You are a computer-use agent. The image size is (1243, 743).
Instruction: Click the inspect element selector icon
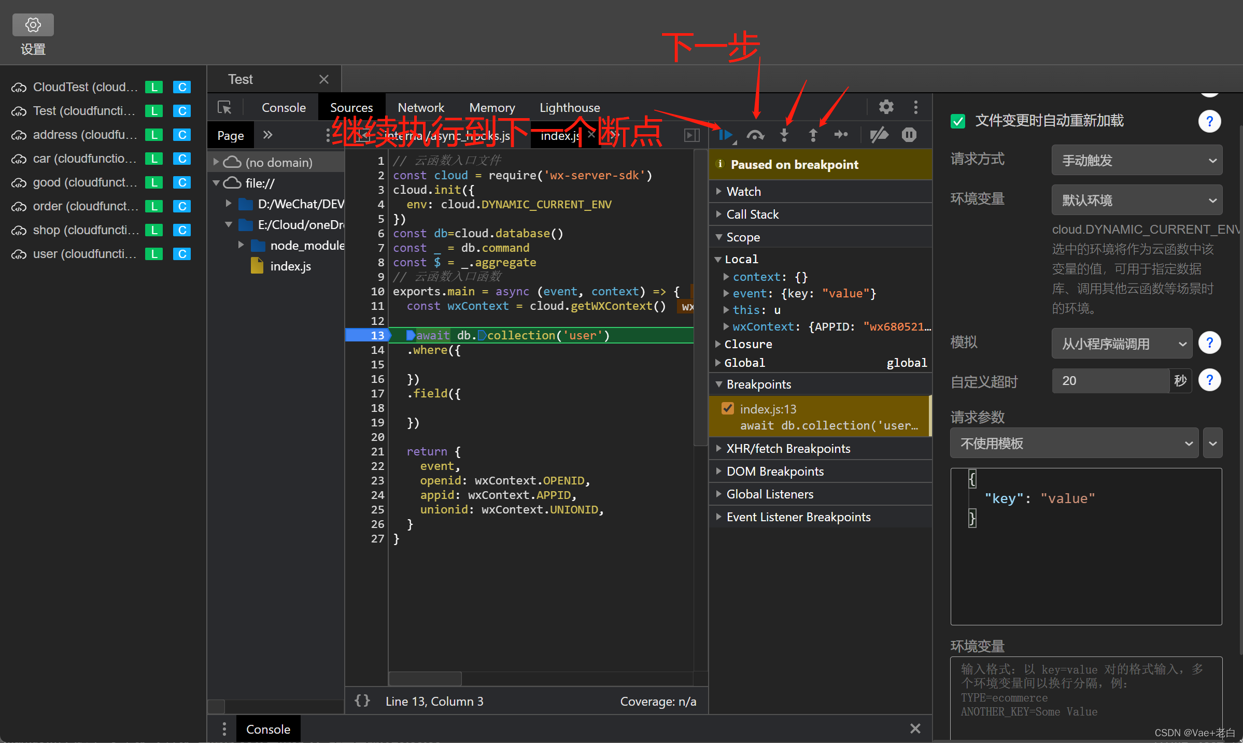224,107
